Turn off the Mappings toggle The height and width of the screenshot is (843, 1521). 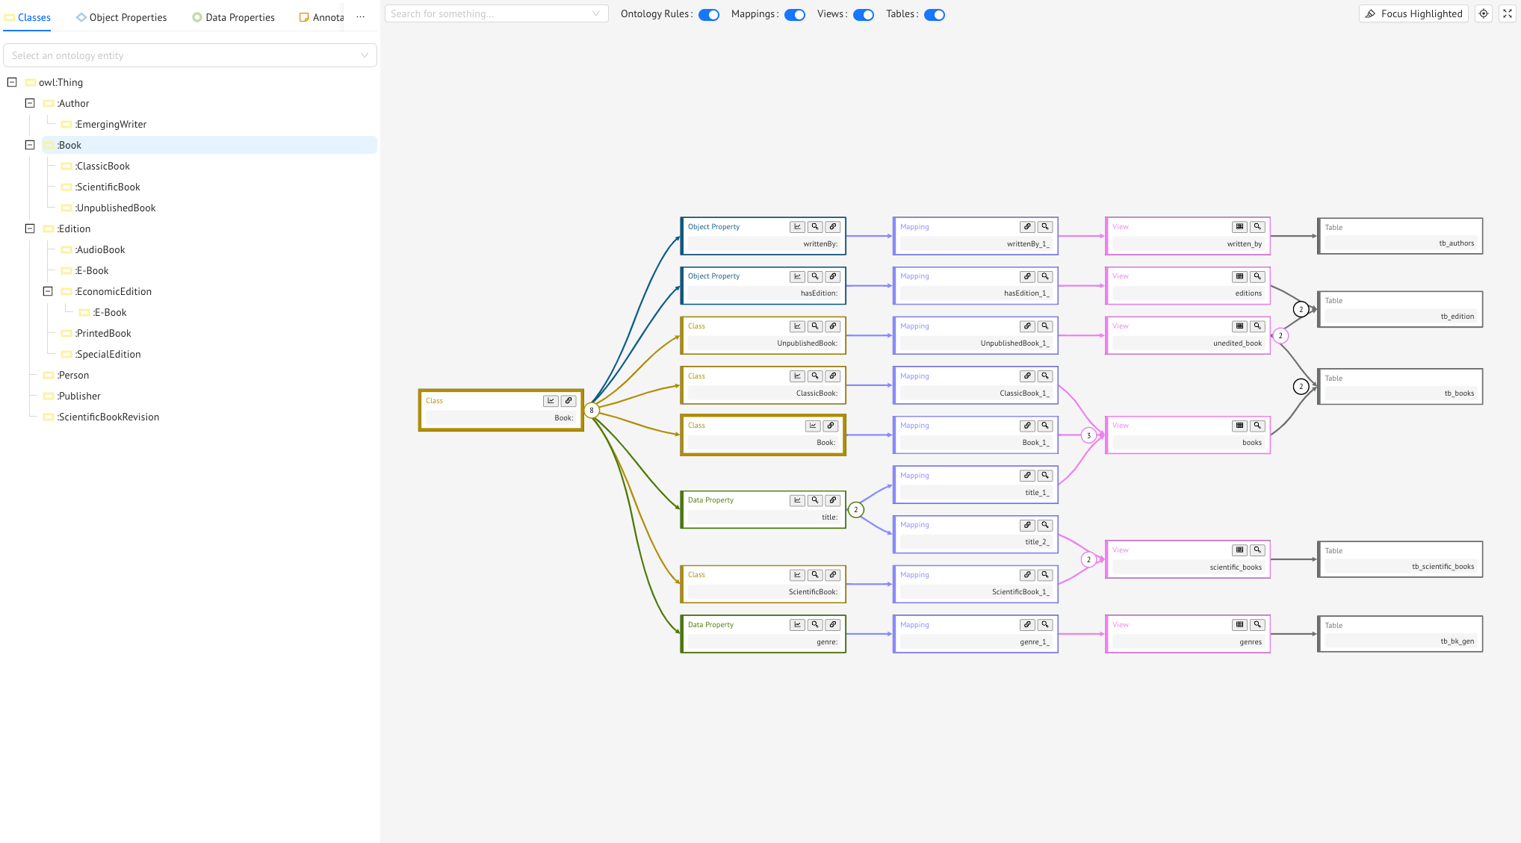pyautogui.click(x=794, y=14)
